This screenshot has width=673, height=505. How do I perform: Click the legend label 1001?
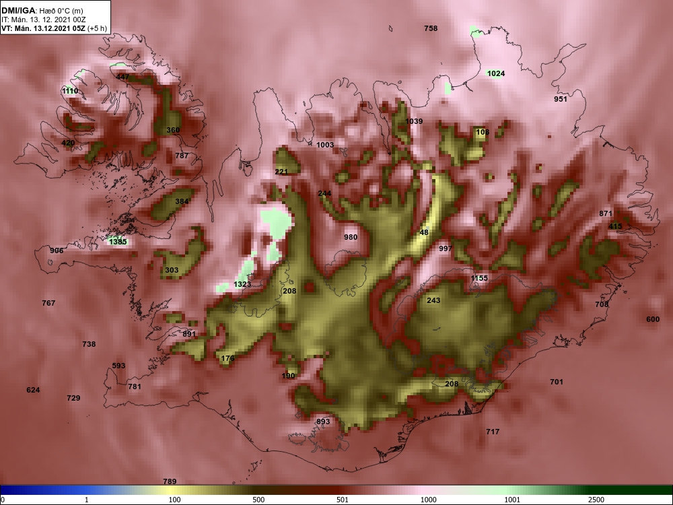tap(512, 500)
